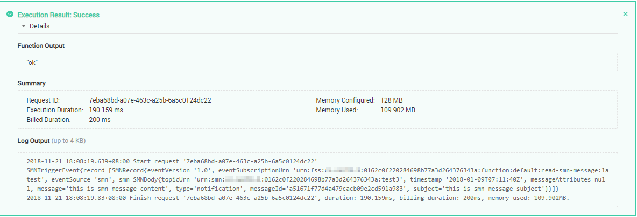Click the Memory Configured label
The height and width of the screenshot is (217, 637).
point(345,100)
